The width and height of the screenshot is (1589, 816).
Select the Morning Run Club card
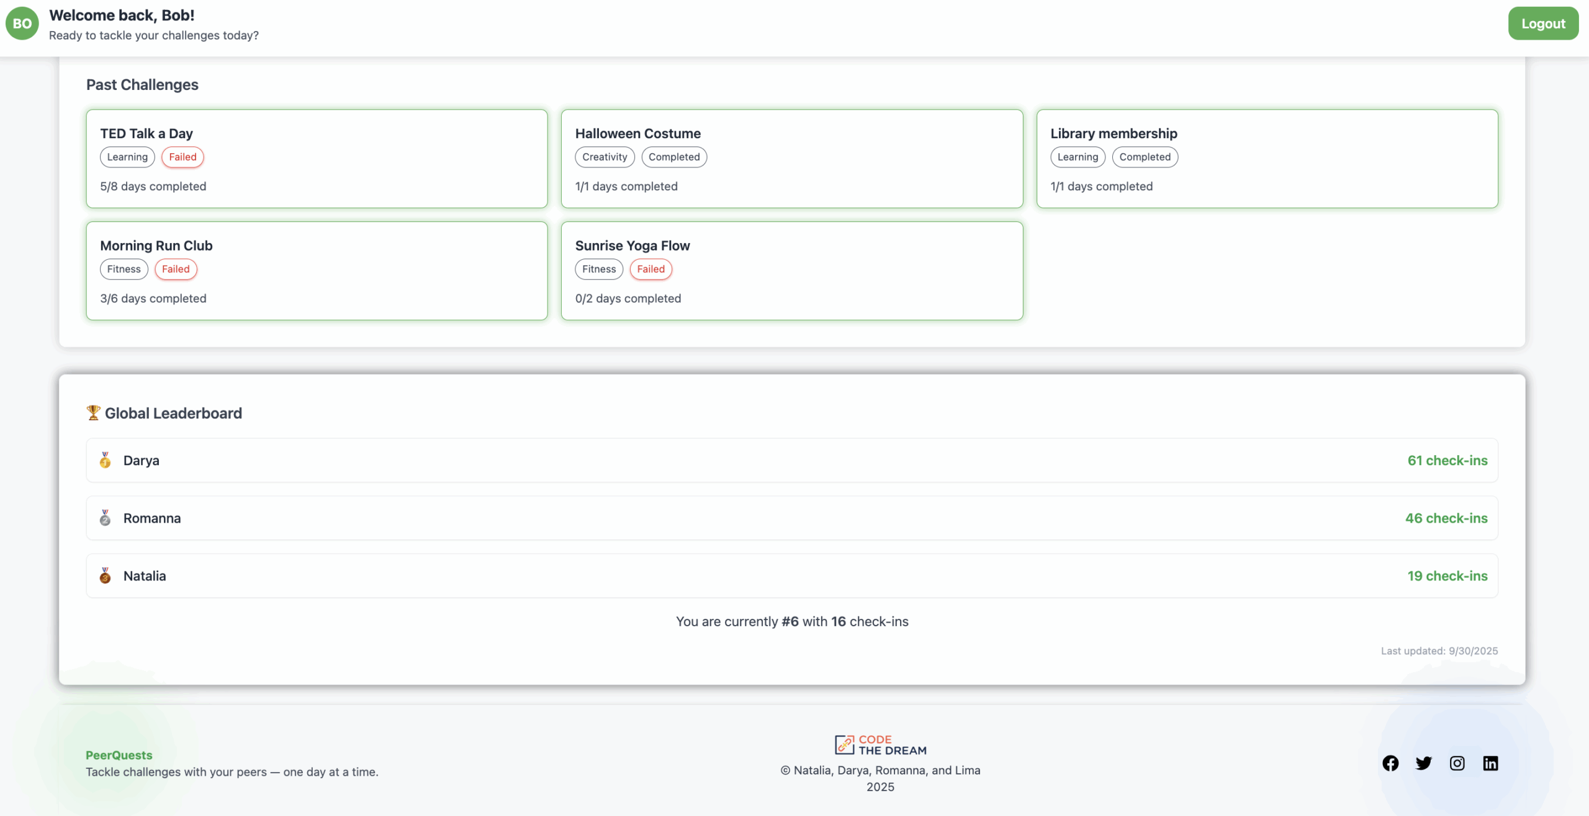coord(317,271)
